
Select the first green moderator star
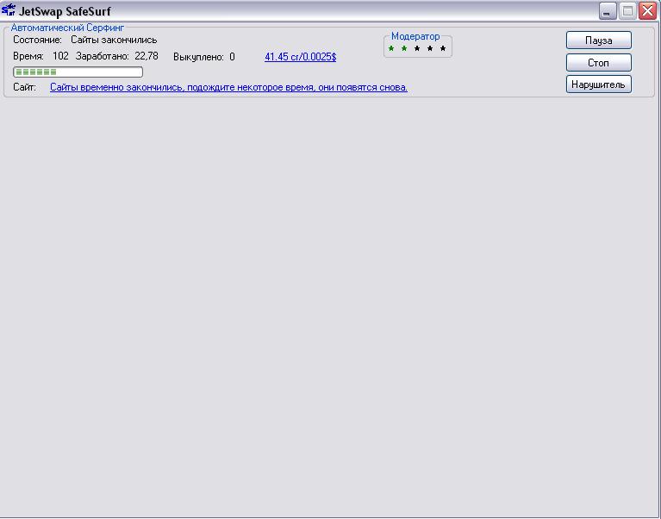click(x=391, y=48)
